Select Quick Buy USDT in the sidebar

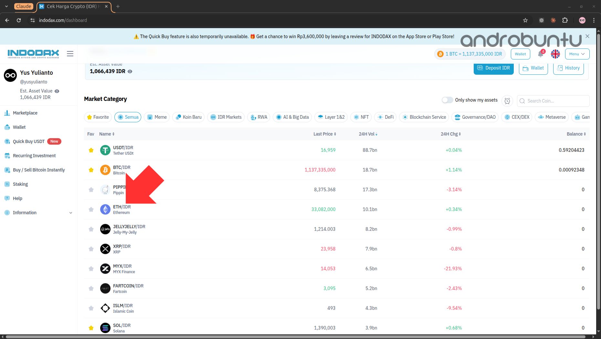[28, 141]
